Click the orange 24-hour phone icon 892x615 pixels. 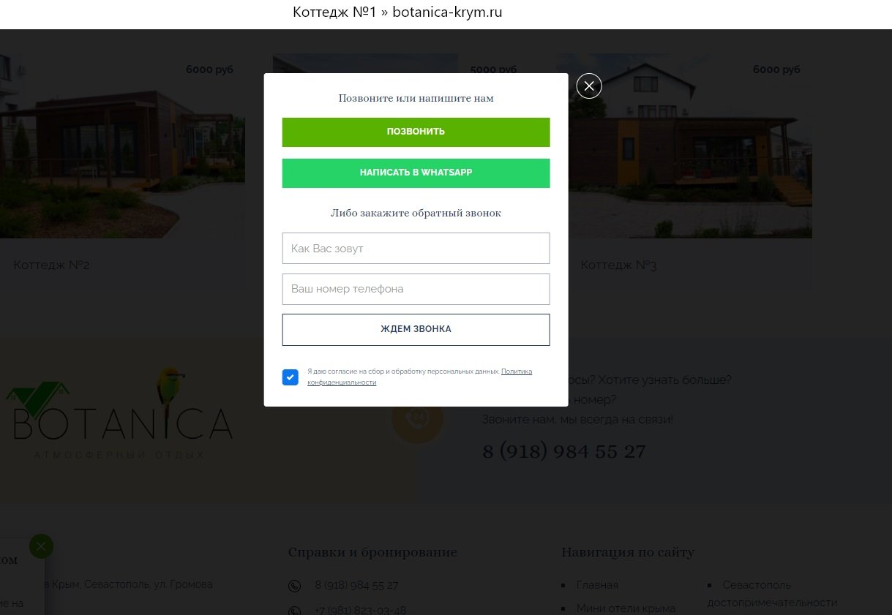418,418
